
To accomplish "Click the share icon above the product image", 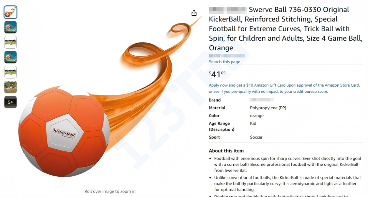I will pyautogui.click(x=194, y=13).
